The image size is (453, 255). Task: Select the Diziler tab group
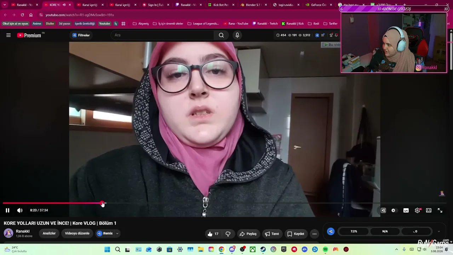point(50,24)
